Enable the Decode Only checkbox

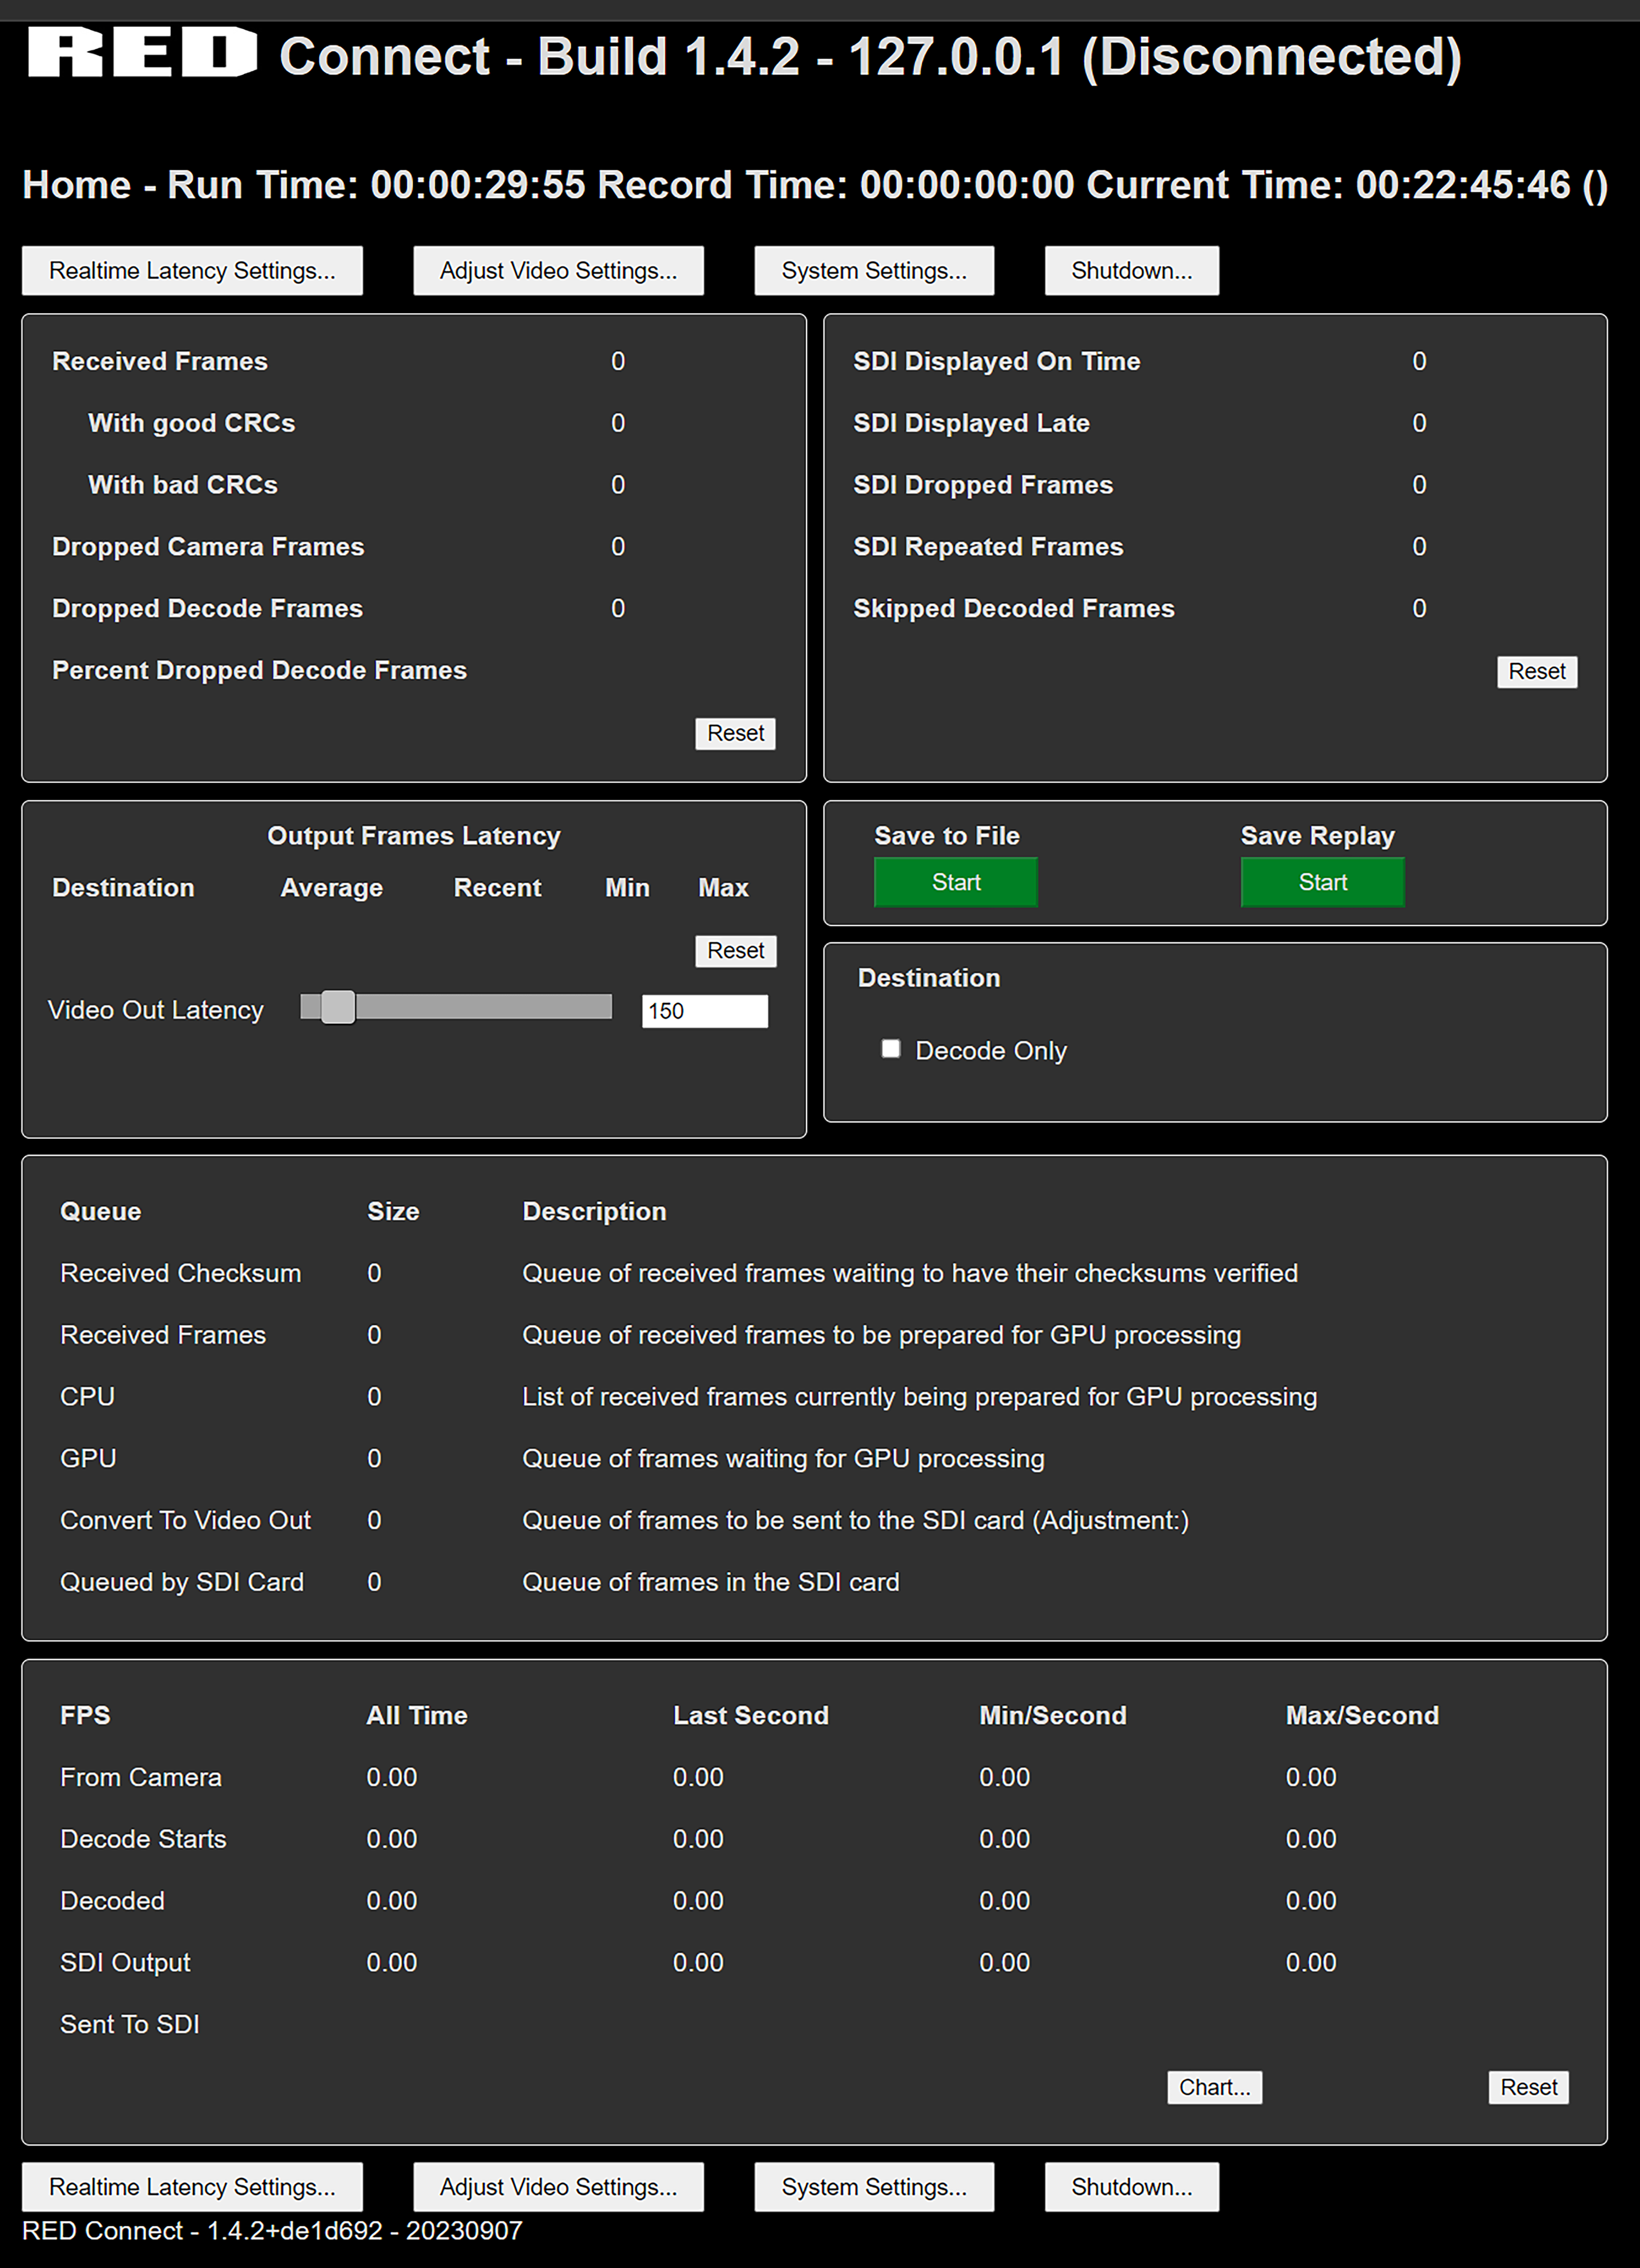(x=890, y=1048)
